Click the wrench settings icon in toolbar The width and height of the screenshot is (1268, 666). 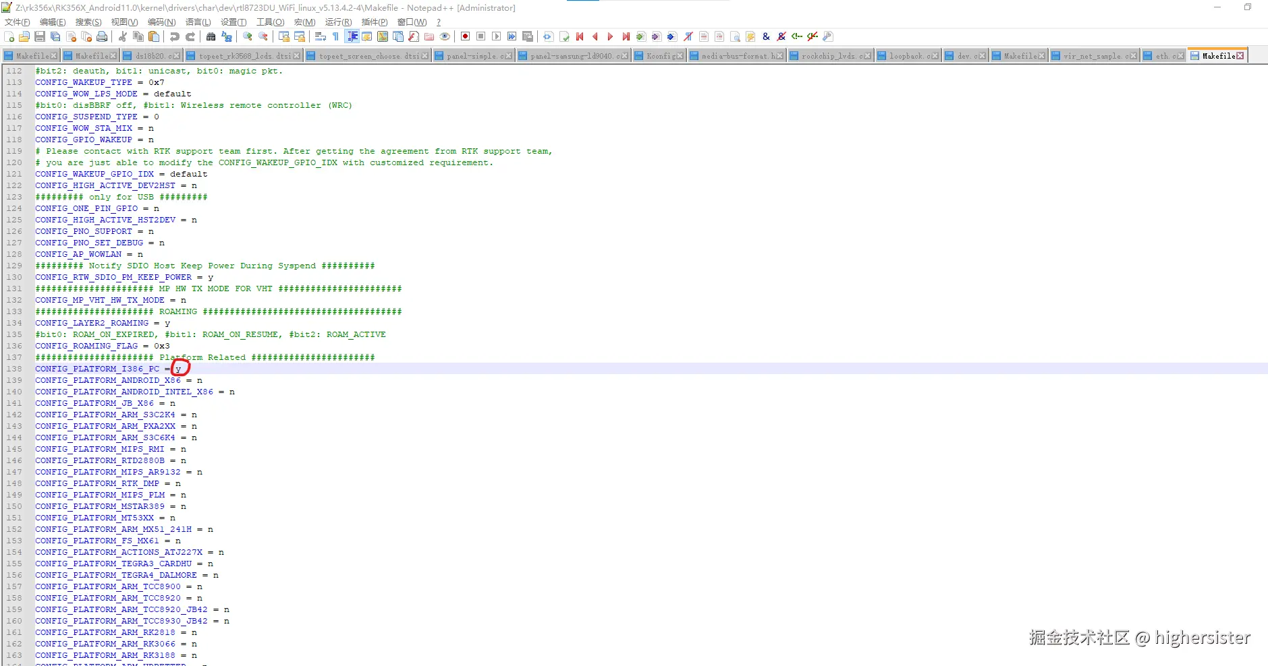(828, 36)
